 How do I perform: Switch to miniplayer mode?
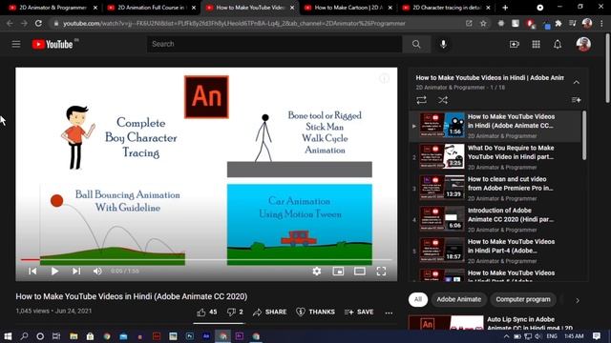point(338,271)
